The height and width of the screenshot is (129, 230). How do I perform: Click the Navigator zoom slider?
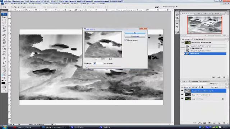[x=215, y=35]
